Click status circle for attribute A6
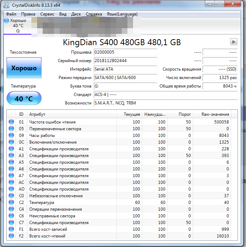This screenshot has height=247, width=246. [11, 169]
